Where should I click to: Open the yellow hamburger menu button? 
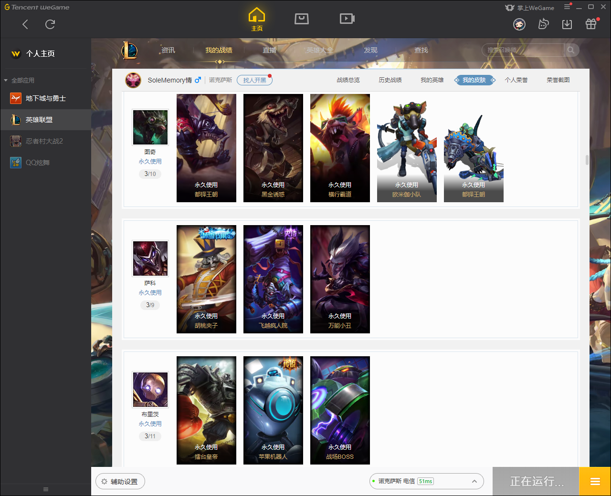coord(595,481)
